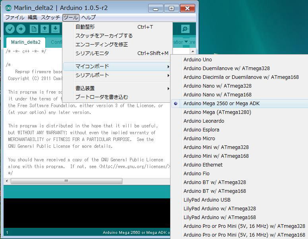Click the "/* -*- c++ -*- */" first code line
Viewport: 308px width, 239px height.
26,51
